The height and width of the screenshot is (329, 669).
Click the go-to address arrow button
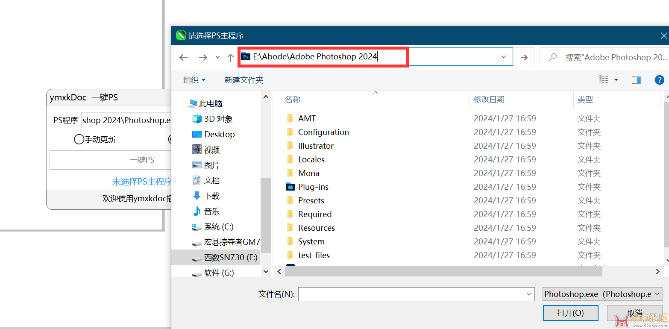[524, 57]
